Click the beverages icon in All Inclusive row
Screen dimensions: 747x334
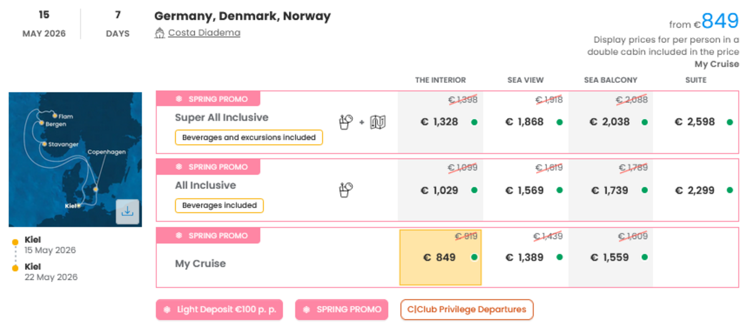tap(346, 190)
